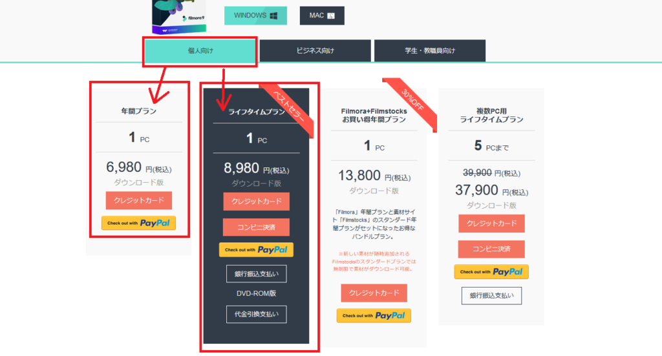Click the 37,900 円(税込) price
662x356 pixels.
(491, 190)
